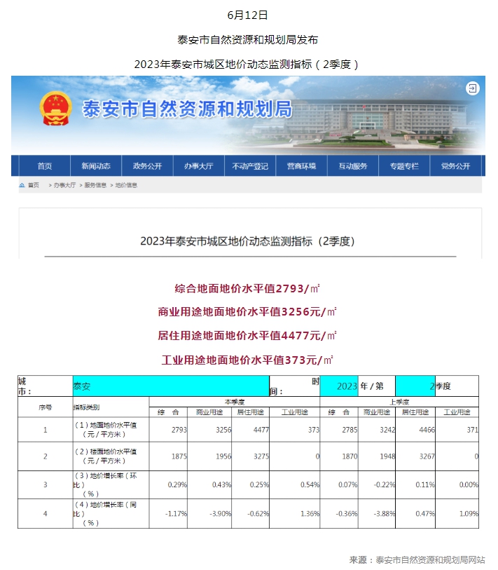The height and width of the screenshot is (570, 498).
Task: Open the 首页 navigation tab
Action: 45,166
